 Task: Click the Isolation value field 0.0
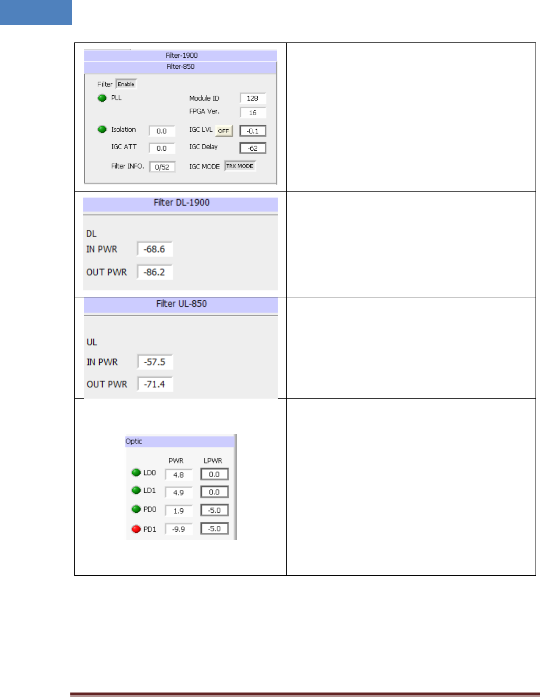tap(162, 131)
